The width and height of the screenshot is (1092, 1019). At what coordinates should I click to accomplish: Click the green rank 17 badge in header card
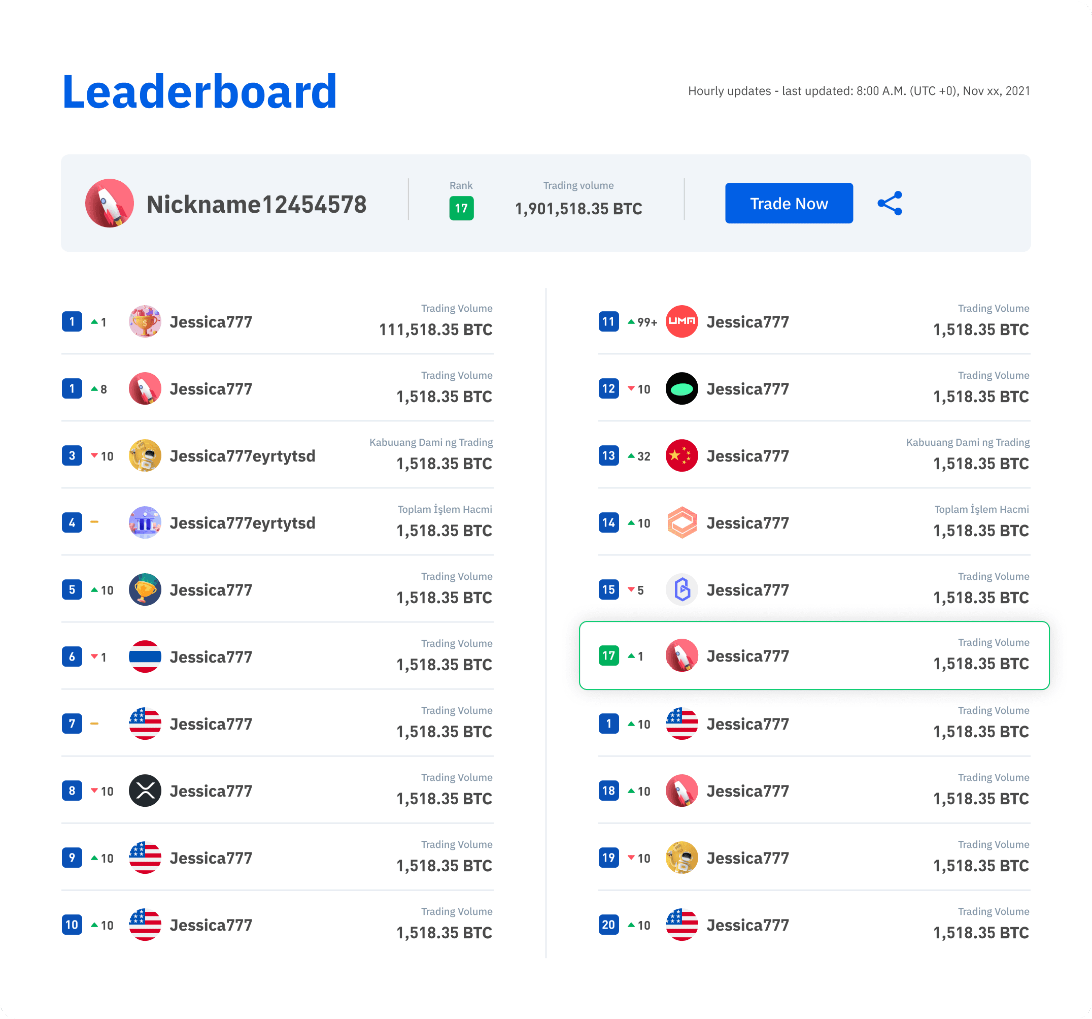pos(461,208)
